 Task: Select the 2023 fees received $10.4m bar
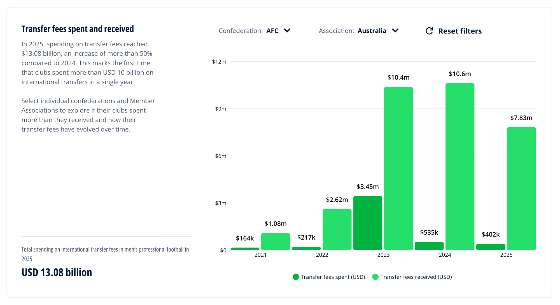pyautogui.click(x=398, y=168)
